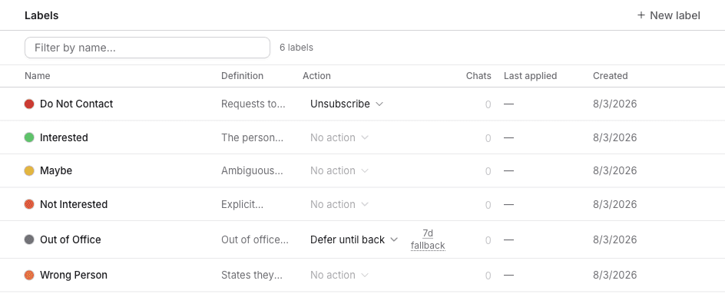This screenshot has width=725, height=307.
Task: Select the Out of Office label name
Action: (x=71, y=239)
